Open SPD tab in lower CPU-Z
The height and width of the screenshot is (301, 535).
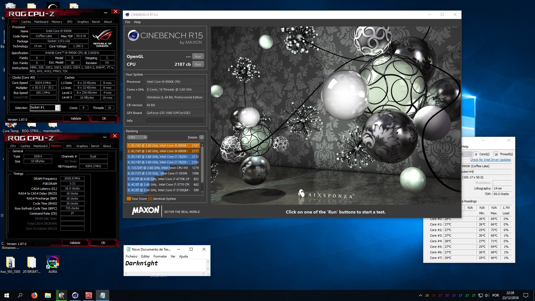[x=69, y=146]
